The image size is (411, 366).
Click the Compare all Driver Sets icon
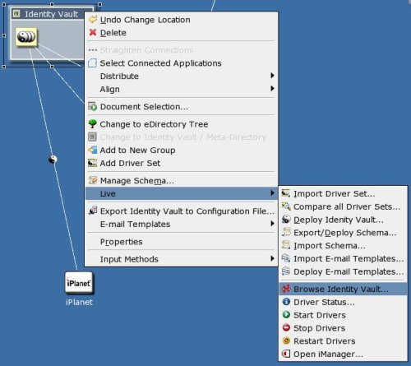point(286,206)
